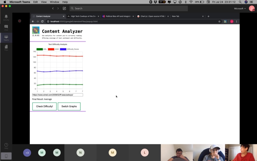Open Files in Teams sidebar
257x161 pixels.
point(6,48)
